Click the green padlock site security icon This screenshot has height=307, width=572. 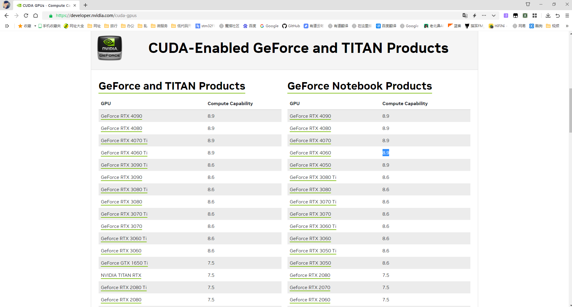[x=51, y=16]
